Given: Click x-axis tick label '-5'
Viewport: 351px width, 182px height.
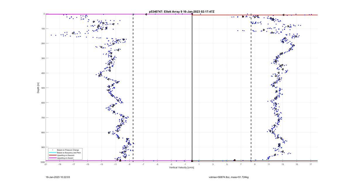Looking at the screenshot, I should (x=157, y=164).
